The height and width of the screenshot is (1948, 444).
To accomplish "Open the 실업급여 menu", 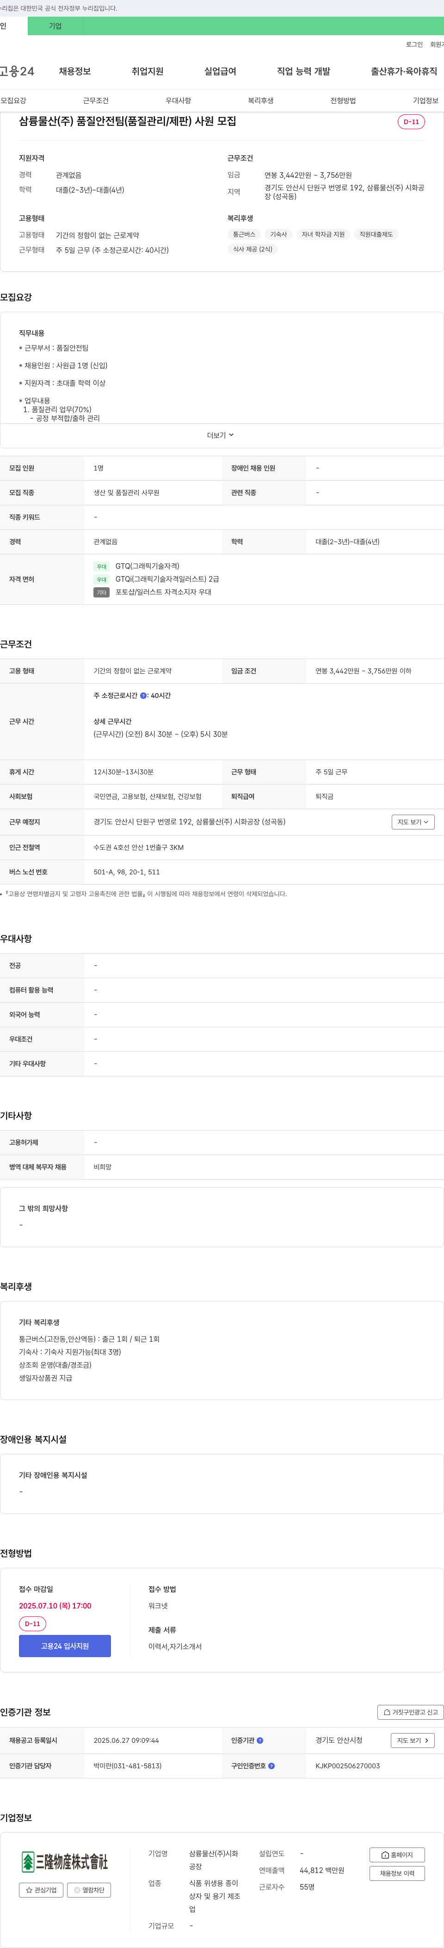I will coord(220,71).
